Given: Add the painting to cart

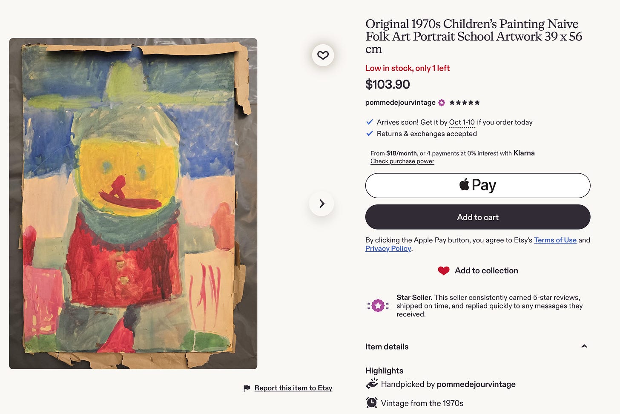Looking at the screenshot, I should [478, 217].
